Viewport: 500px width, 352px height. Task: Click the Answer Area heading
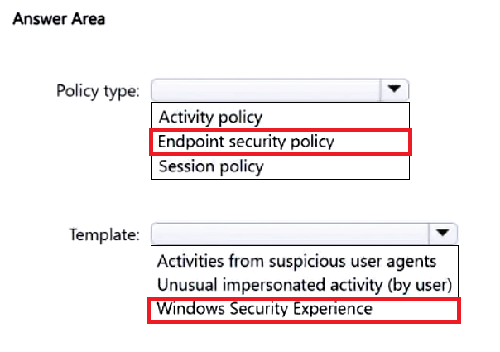click(x=58, y=18)
